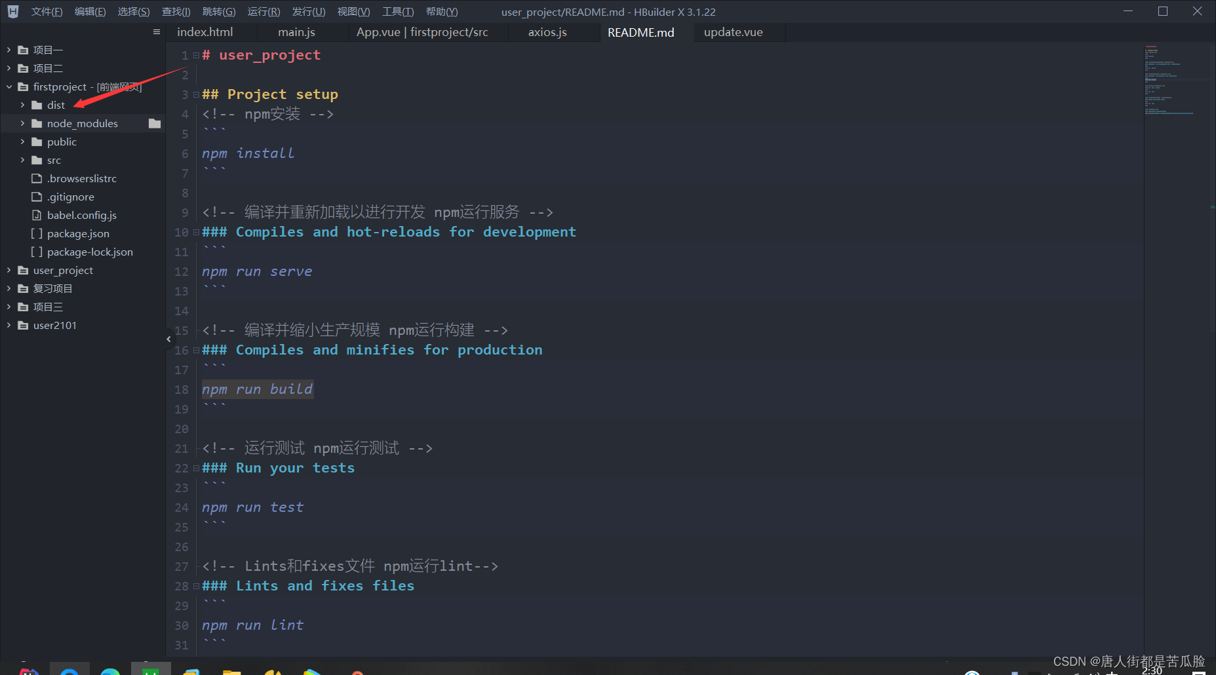Expand the node_modules folder chevron

pyautogui.click(x=22, y=123)
